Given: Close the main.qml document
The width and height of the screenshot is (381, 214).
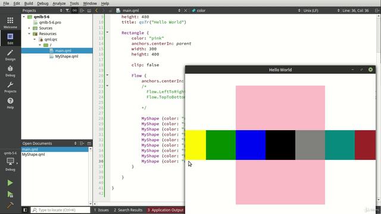Looking at the screenshot, I should 185,11.
